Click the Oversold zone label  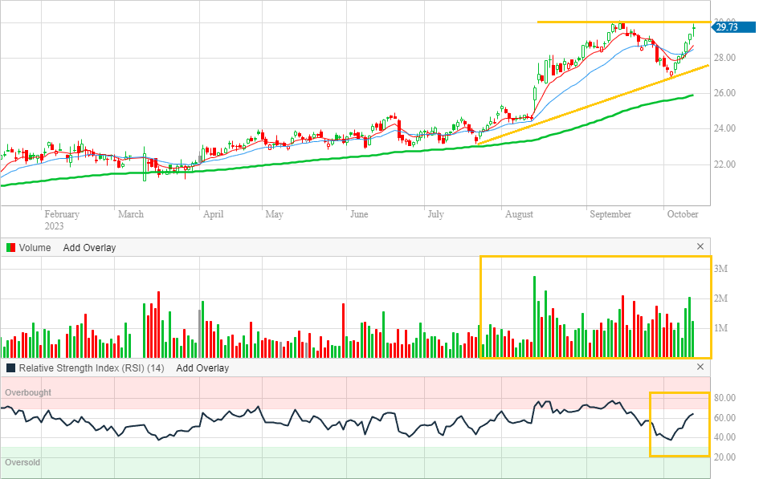[x=22, y=463]
